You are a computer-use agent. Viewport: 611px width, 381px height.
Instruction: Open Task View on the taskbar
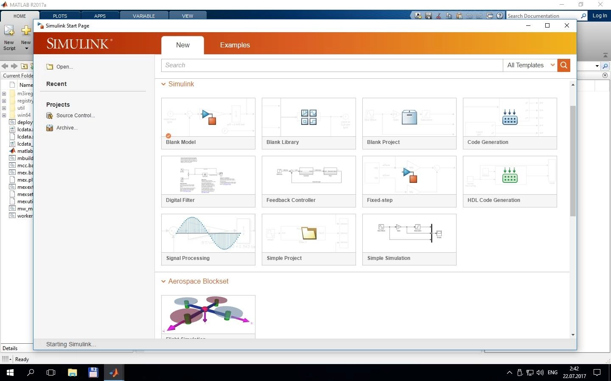coord(51,373)
